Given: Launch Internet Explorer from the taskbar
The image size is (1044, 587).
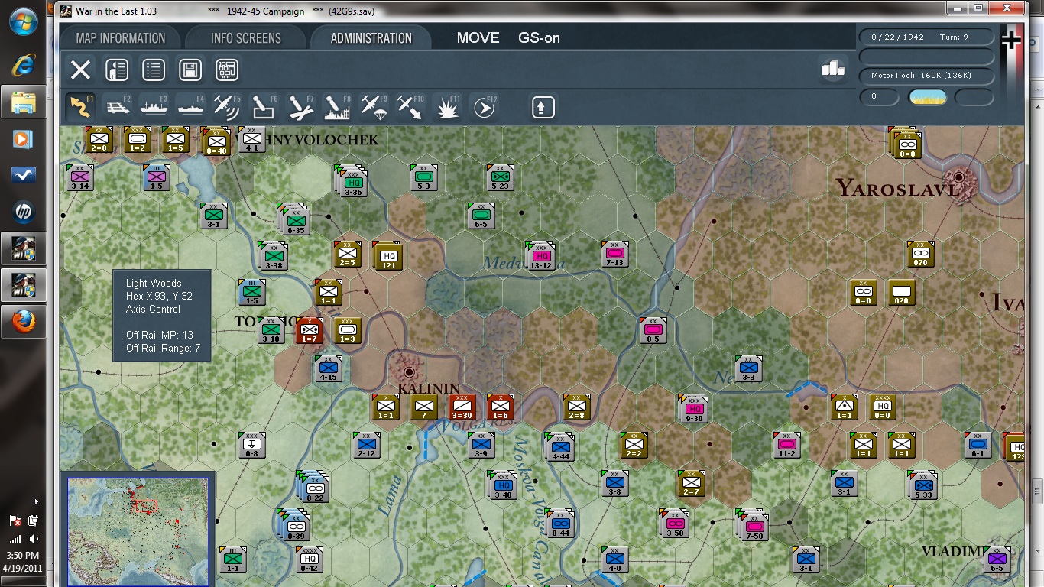Looking at the screenshot, I should pyautogui.click(x=23, y=64).
